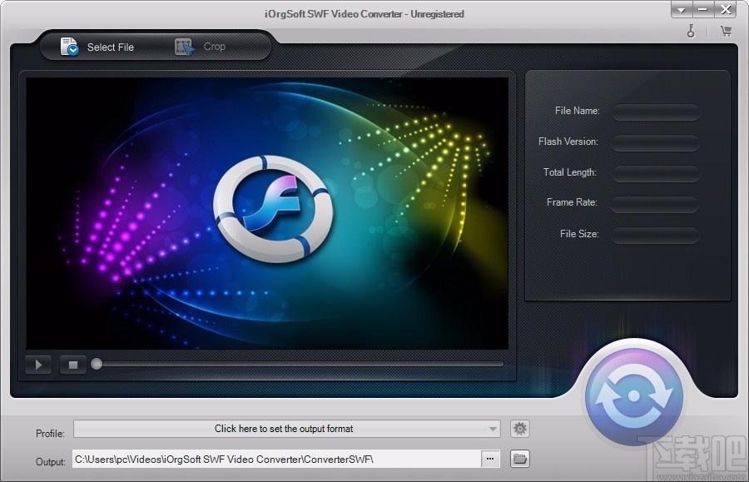Open the Profile output format dropdown
This screenshot has width=749, height=482.
coord(286,429)
